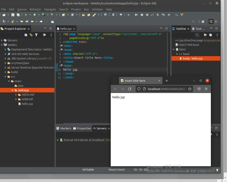Click the Step Over icon

click(x=163, y=15)
